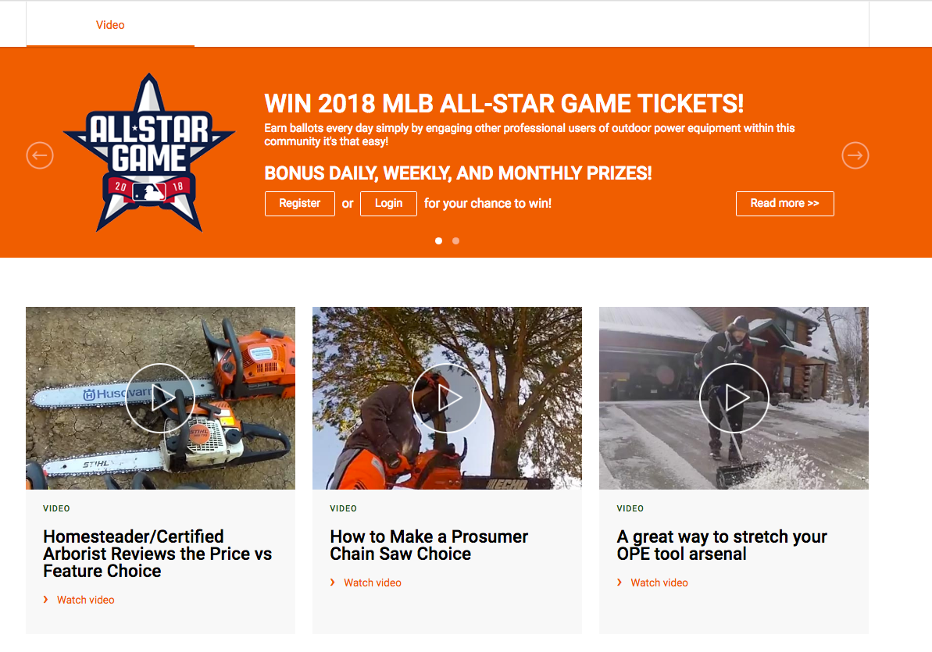Click the Register button

(299, 203)
